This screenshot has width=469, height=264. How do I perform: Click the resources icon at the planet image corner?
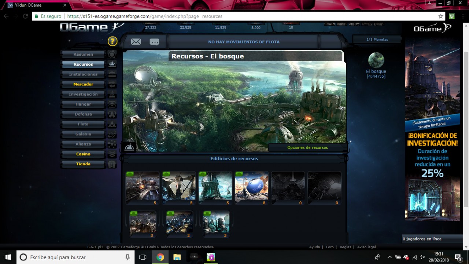point(129,147)
